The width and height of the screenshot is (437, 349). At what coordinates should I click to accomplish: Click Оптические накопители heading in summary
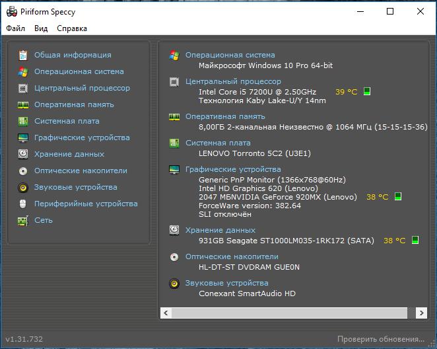pos(232,256)
